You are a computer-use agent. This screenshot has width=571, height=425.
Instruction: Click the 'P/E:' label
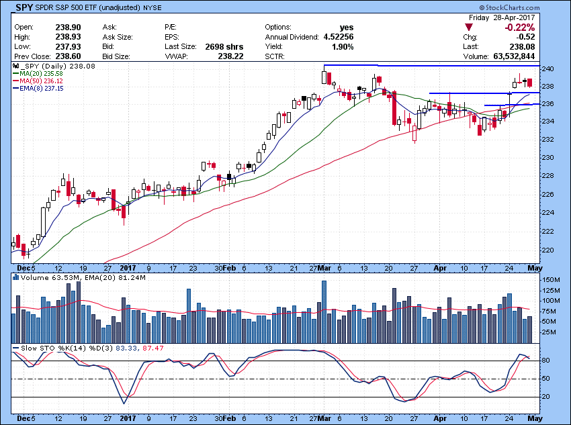[171, 28]
